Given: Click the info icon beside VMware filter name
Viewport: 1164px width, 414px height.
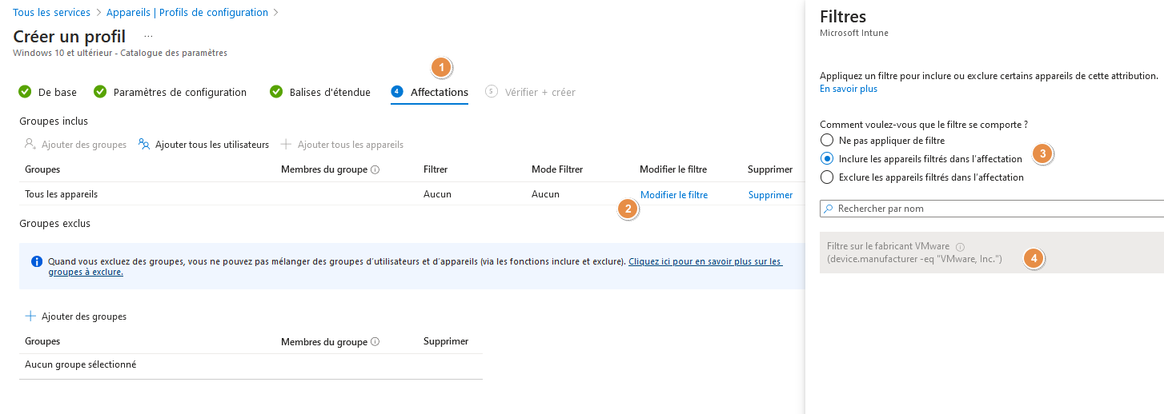Looking at the screenshot, I should click(x=960, y=247).
